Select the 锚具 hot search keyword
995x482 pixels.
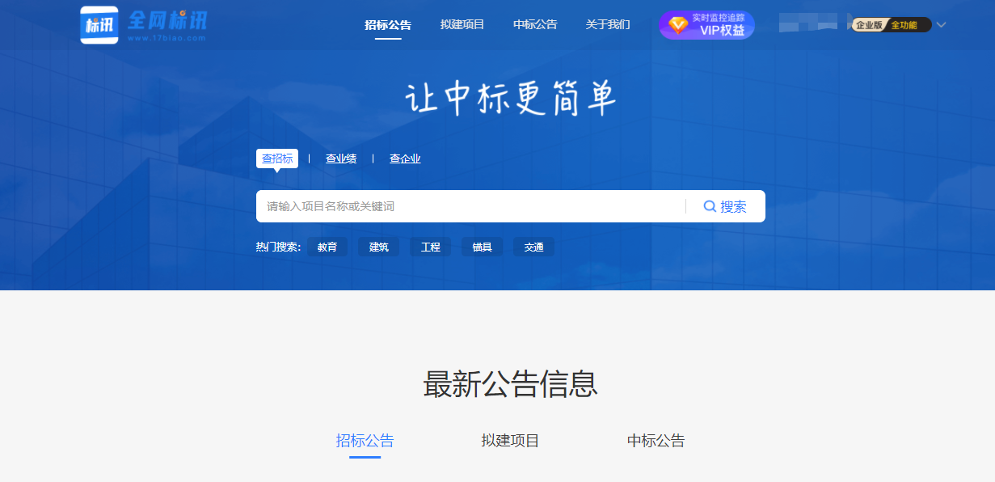point(482,247)
